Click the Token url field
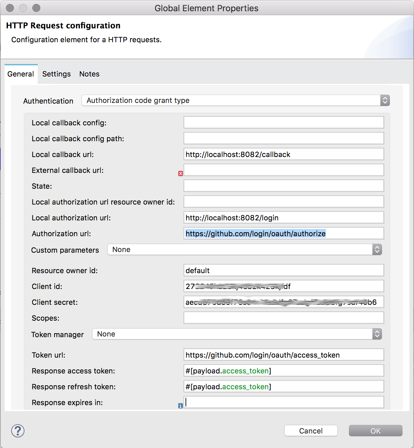414x448 pixels. (284, 355)
